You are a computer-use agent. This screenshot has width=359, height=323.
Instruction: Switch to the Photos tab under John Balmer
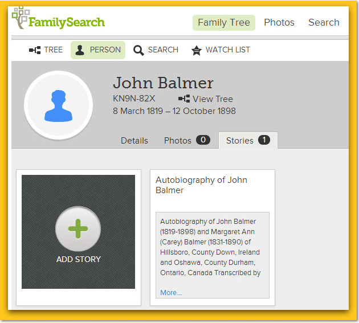click(178, 141)
